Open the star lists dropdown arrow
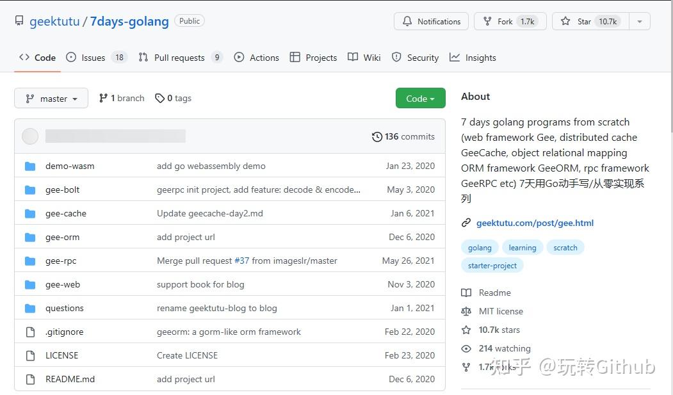The image size is (673, 395). pyautogui.click(x=639, y=21)
